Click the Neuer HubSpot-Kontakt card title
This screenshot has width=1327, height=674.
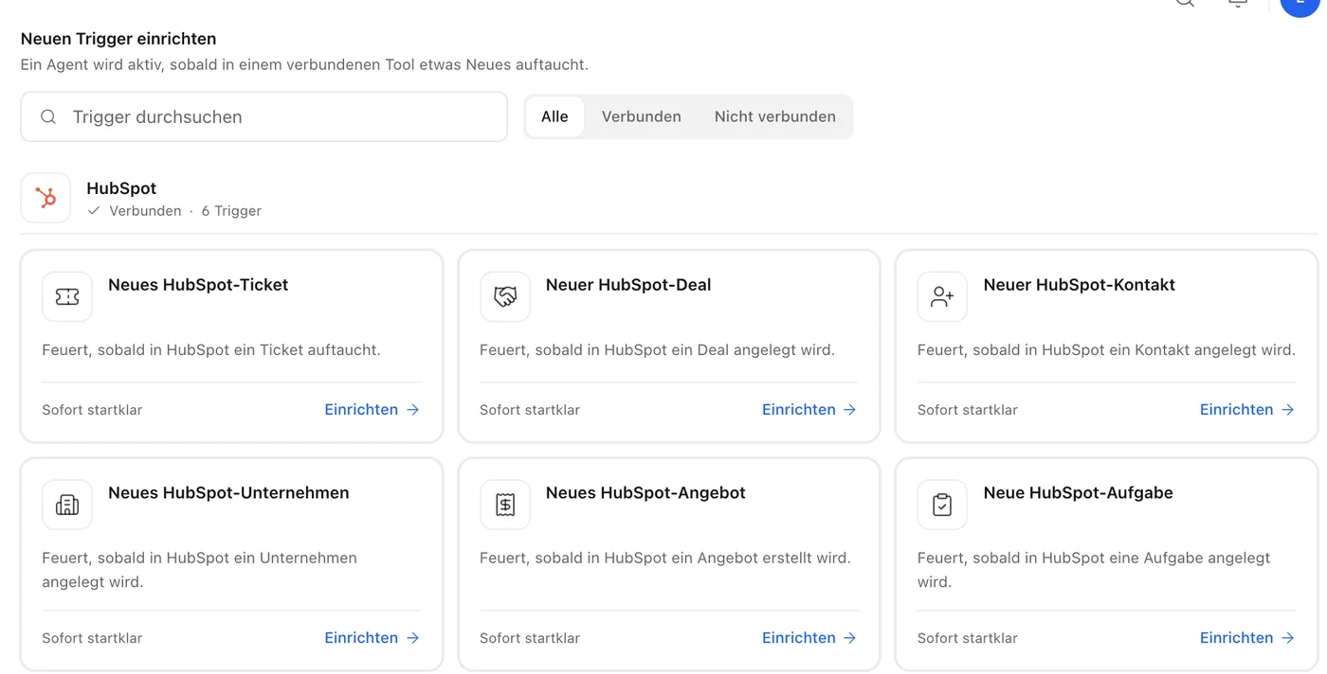pyautogui.click(x=1080, y=285)
